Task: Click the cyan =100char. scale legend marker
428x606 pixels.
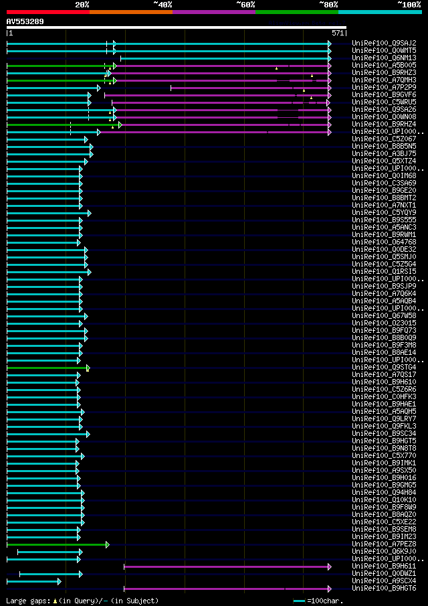Action: [x=300, y=601]
